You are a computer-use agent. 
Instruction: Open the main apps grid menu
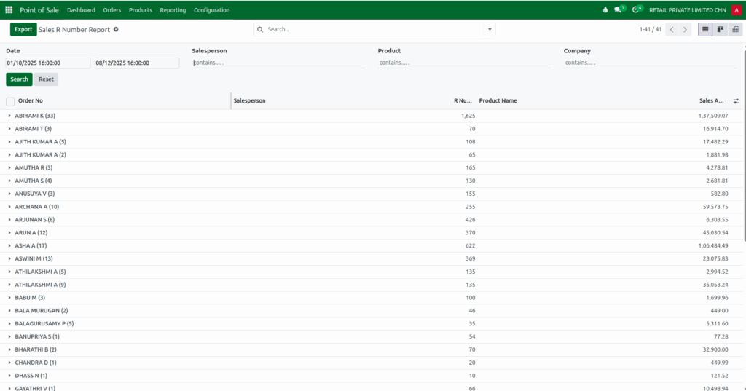point(9,9)
